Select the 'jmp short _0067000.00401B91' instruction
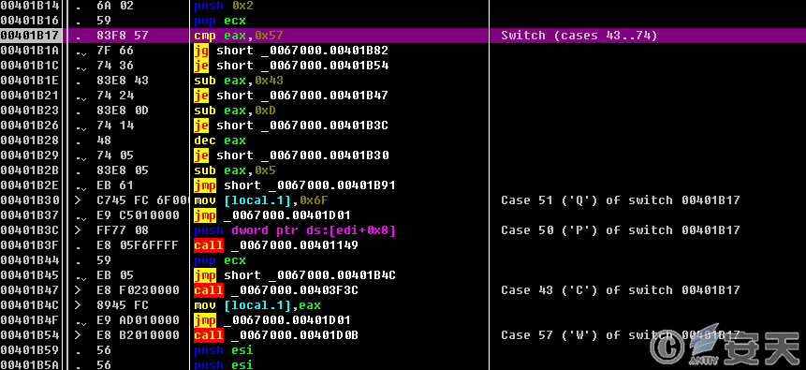Viewport: 806px width, 370px height. coord(295,185)
